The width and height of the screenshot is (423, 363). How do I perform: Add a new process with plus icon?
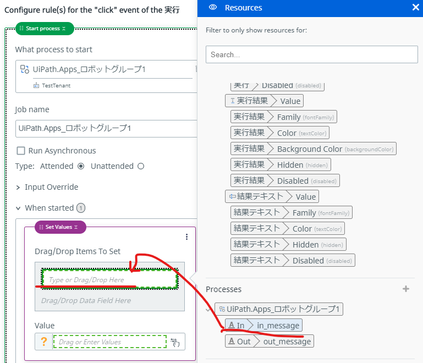coord(406,289)
